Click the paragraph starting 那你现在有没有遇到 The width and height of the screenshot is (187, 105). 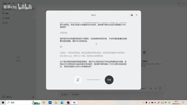tap(93, 40)
